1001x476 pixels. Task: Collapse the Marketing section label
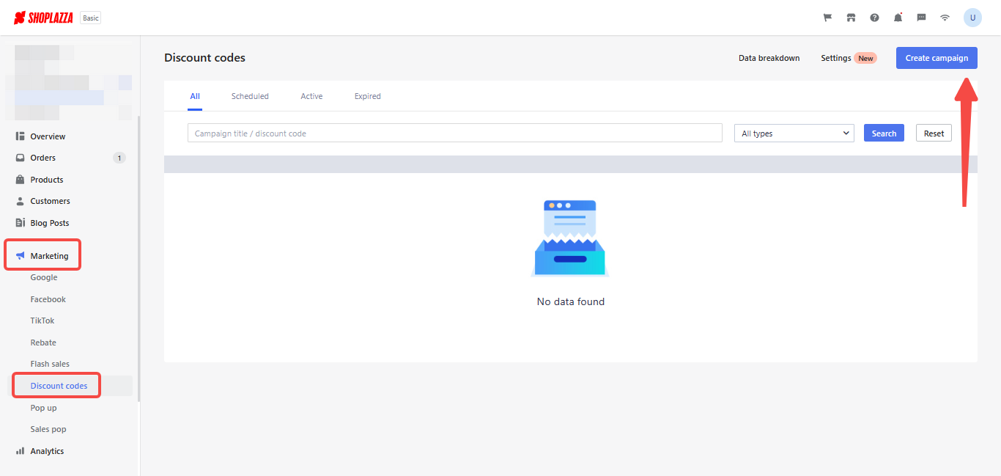pyautogui.click(x=49, y=256)
